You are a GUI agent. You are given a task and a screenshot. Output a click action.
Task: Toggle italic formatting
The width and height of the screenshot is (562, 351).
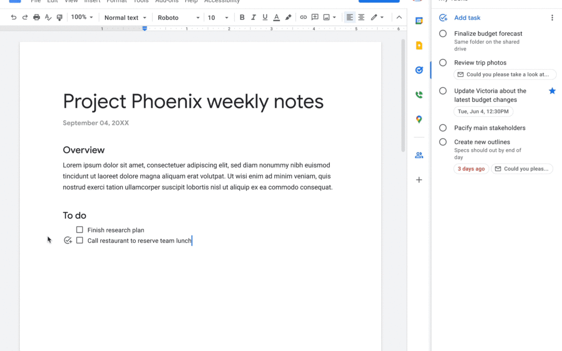click(253, 17)
